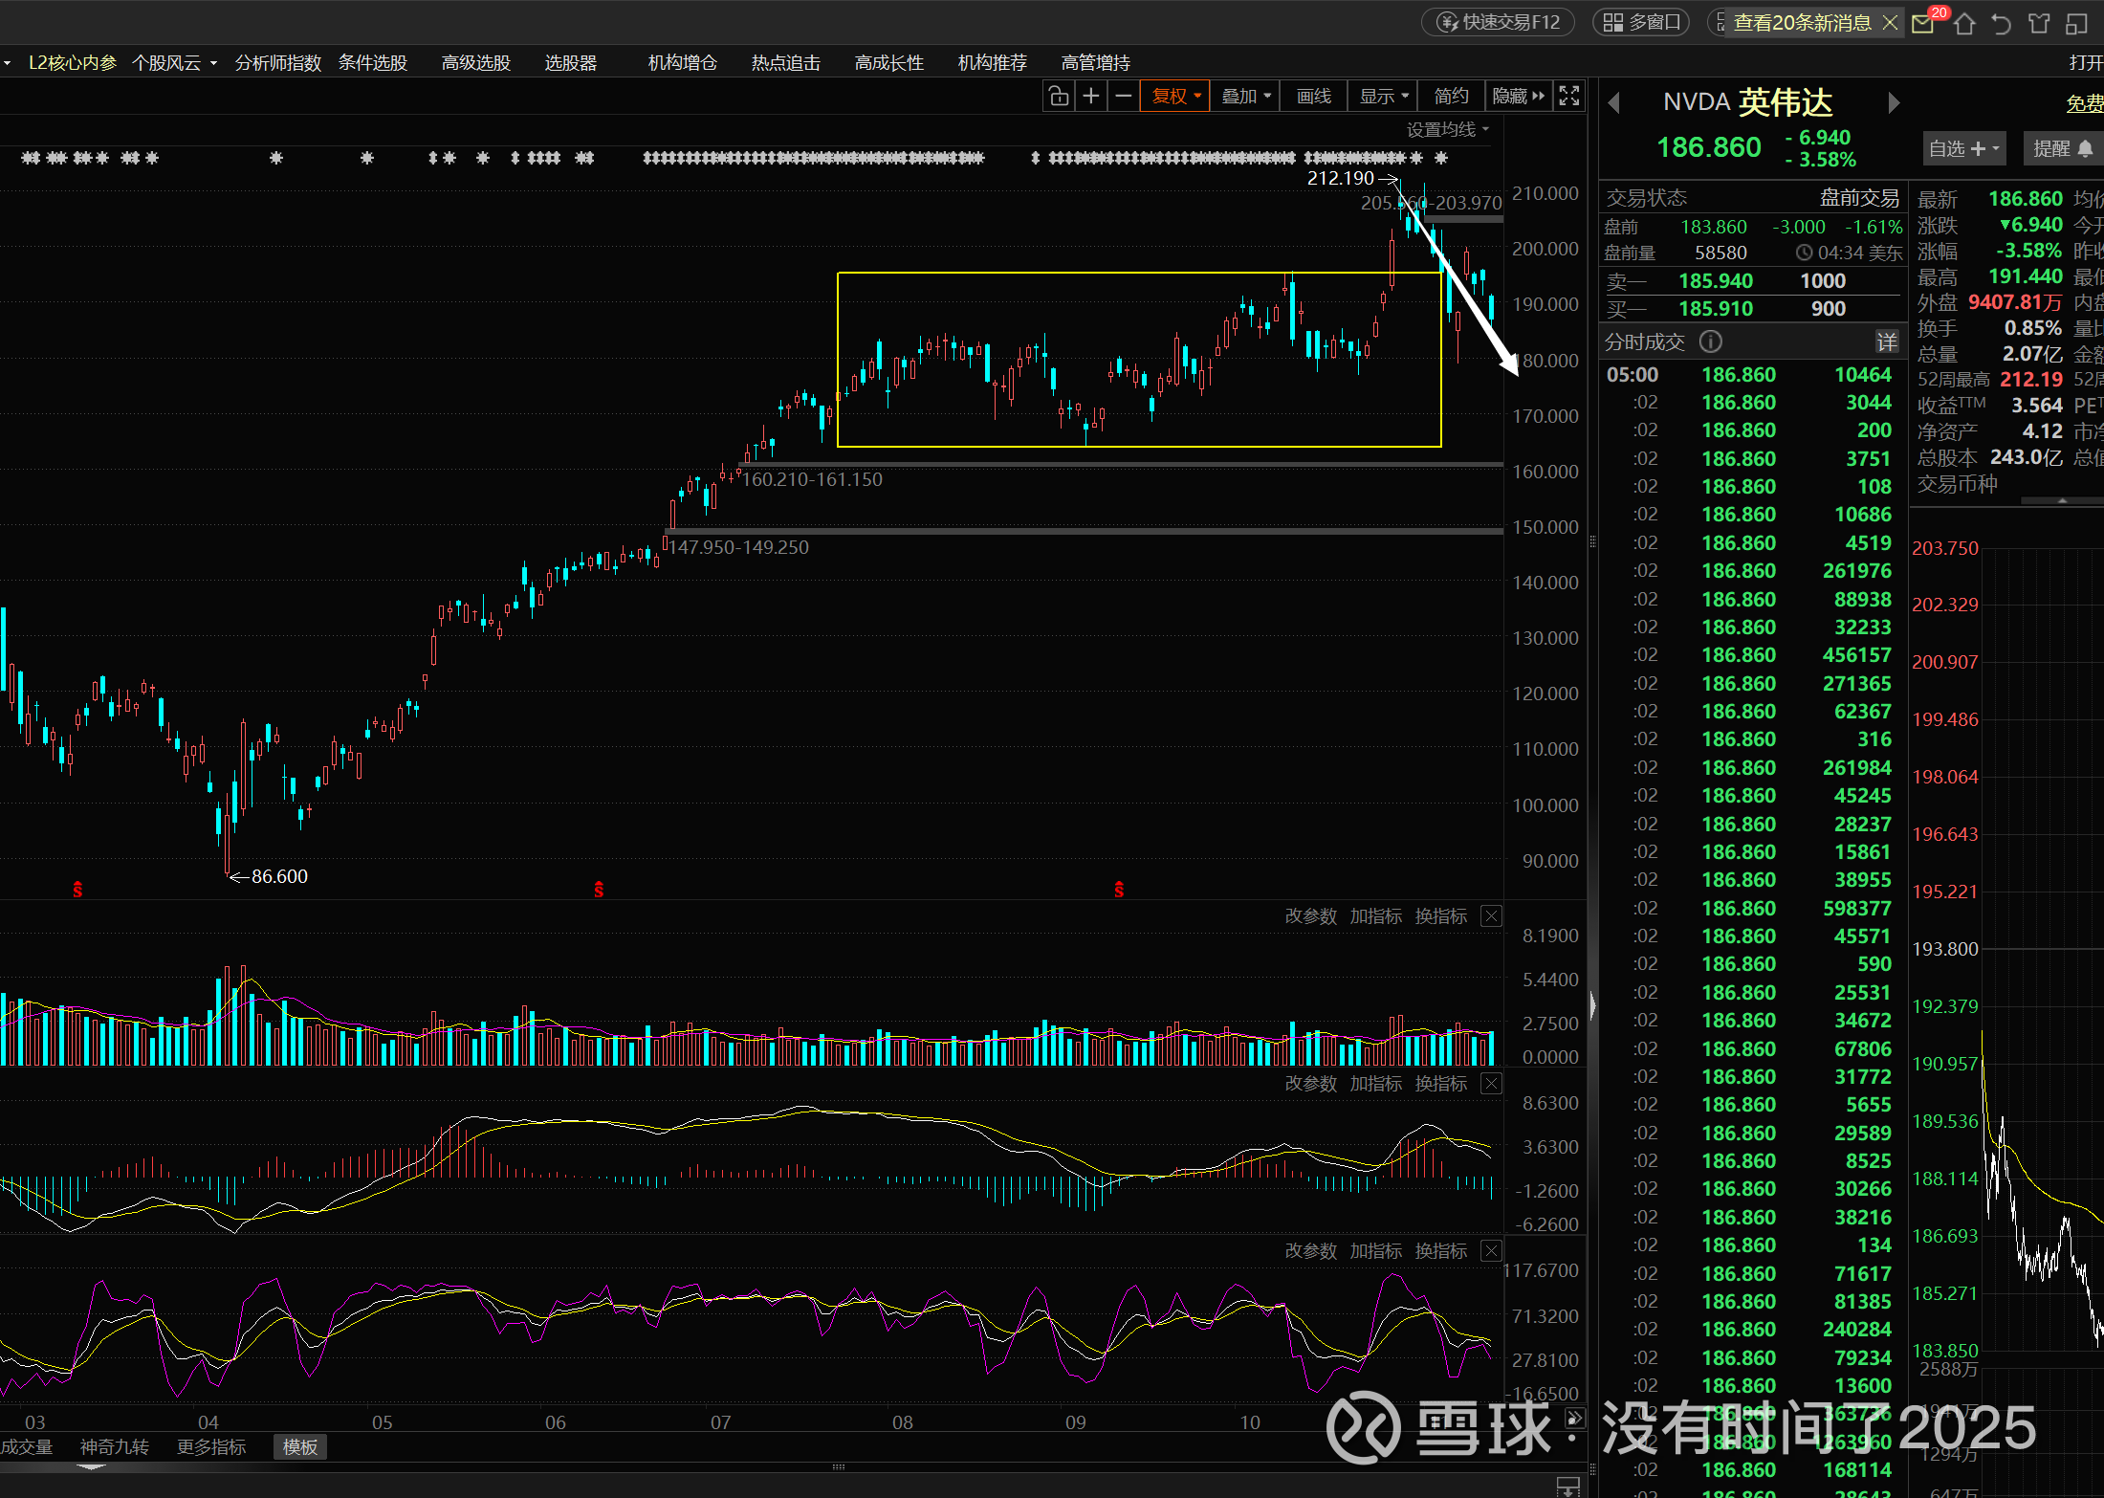Go to home page via house icon

click(1964, 24)
